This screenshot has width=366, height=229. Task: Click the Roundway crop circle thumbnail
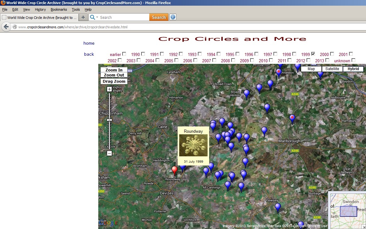(x=193, y=145)
